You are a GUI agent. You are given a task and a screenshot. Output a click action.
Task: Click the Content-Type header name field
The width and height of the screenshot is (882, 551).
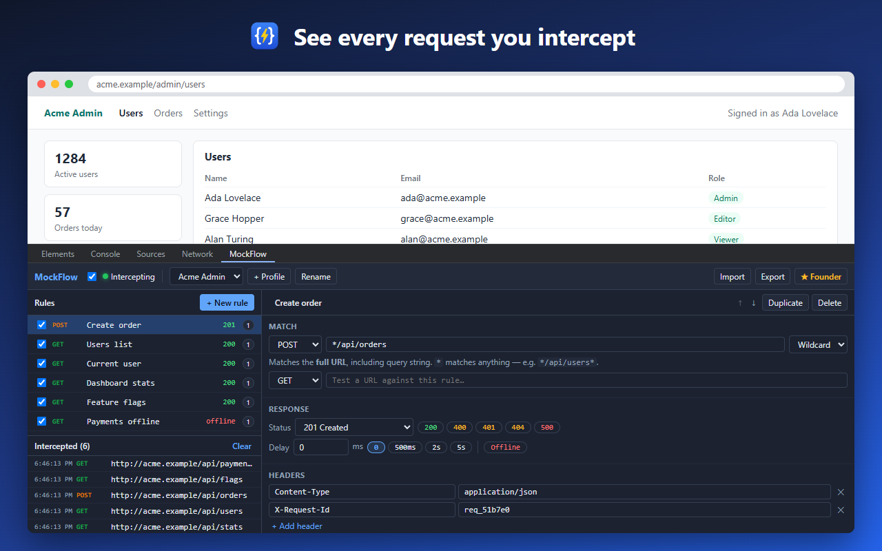362,492
